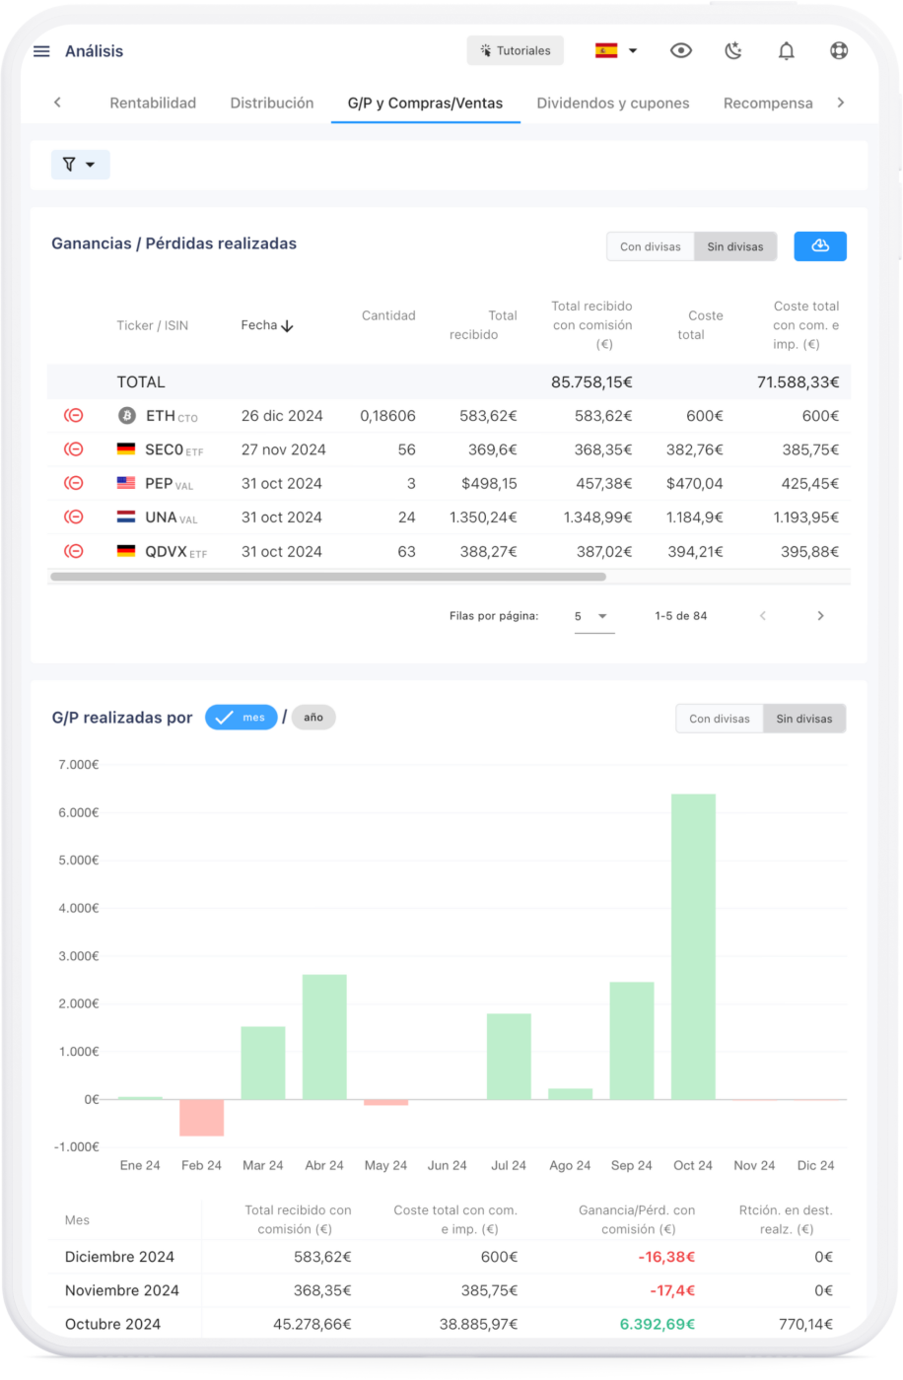Image resolution: width=903 pixels, height=1380 pixels.
Task: Switch to the Rentabilidad tab
Action: tap(153, 103)
